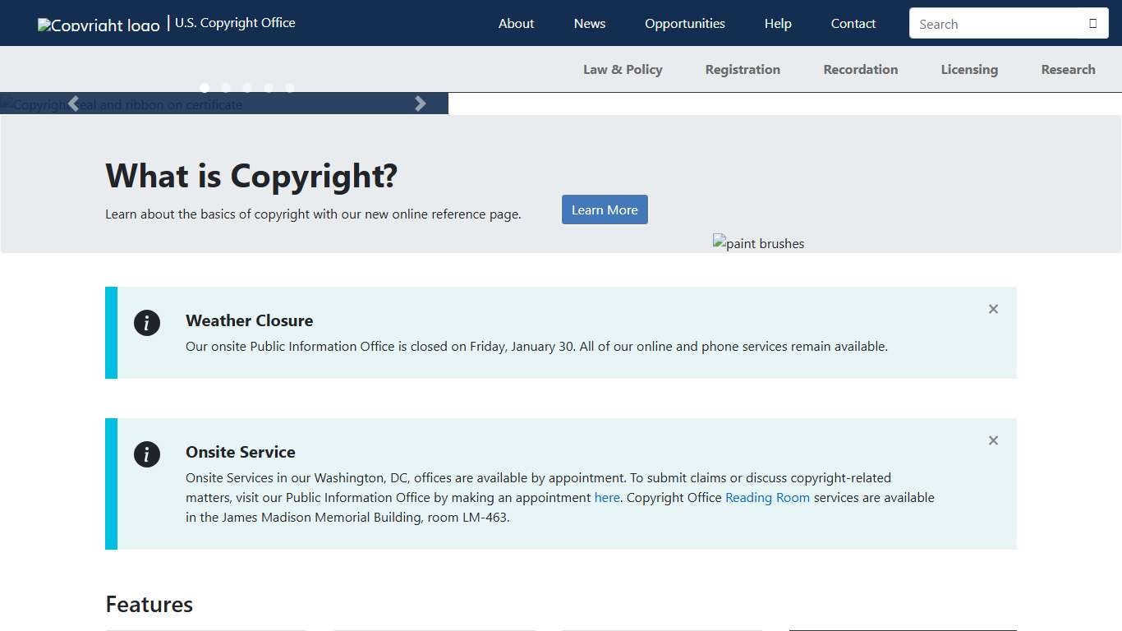The image size is (1122, 631).
Task: Open the Licensing menu
Action: [x=969, y=69]
